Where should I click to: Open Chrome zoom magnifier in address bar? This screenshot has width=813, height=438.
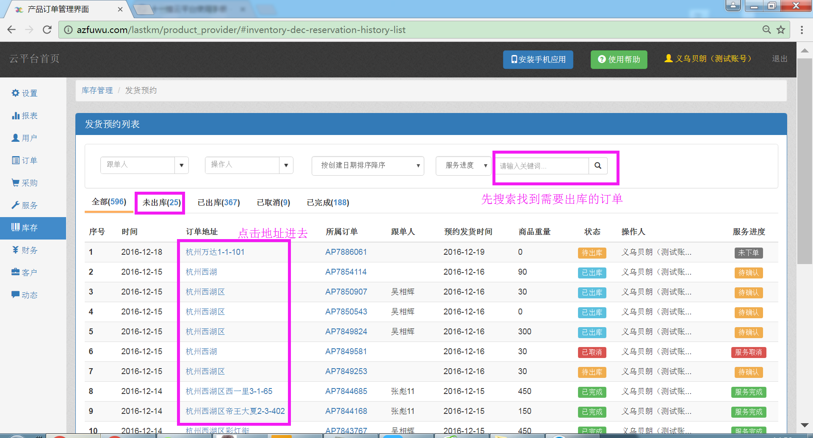coord(766,30)
